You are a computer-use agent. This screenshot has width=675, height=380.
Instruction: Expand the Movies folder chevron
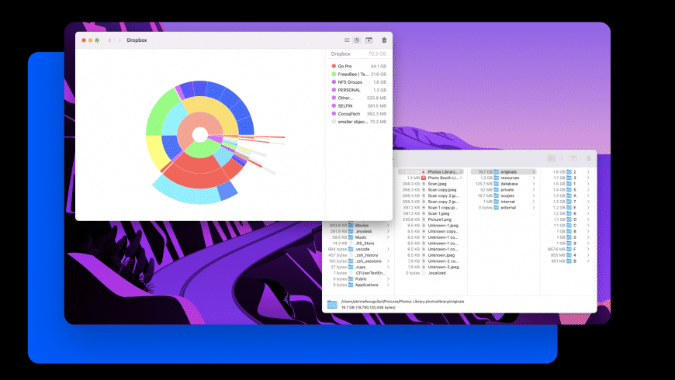(x=389, y=225)
